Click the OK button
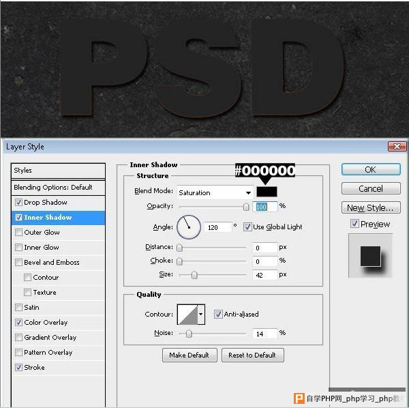Screen dimensions: 409x408 (x=371, y=169)
